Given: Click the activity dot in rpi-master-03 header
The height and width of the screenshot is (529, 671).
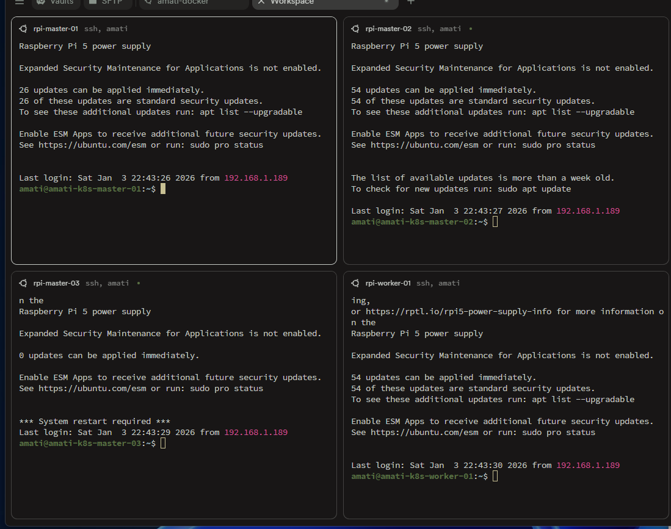Looking at the screenshot, I should pyautogui.click(x=138, y=283).
